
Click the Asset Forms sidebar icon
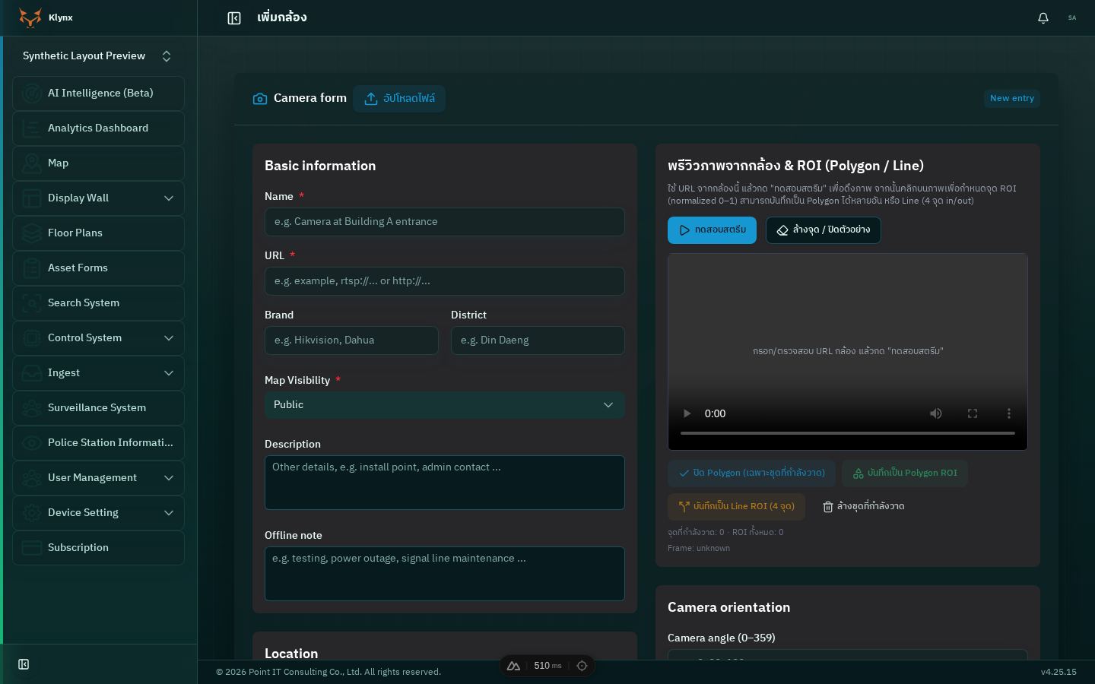(31, 268)
